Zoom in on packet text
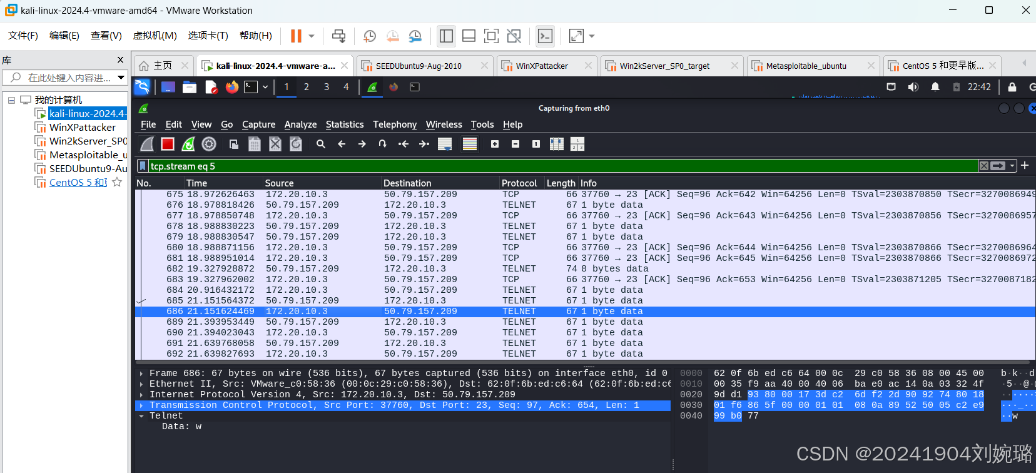 pos(495,145)
